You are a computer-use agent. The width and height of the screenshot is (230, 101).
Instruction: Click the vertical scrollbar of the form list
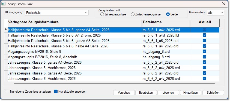[x=222, y=26]
